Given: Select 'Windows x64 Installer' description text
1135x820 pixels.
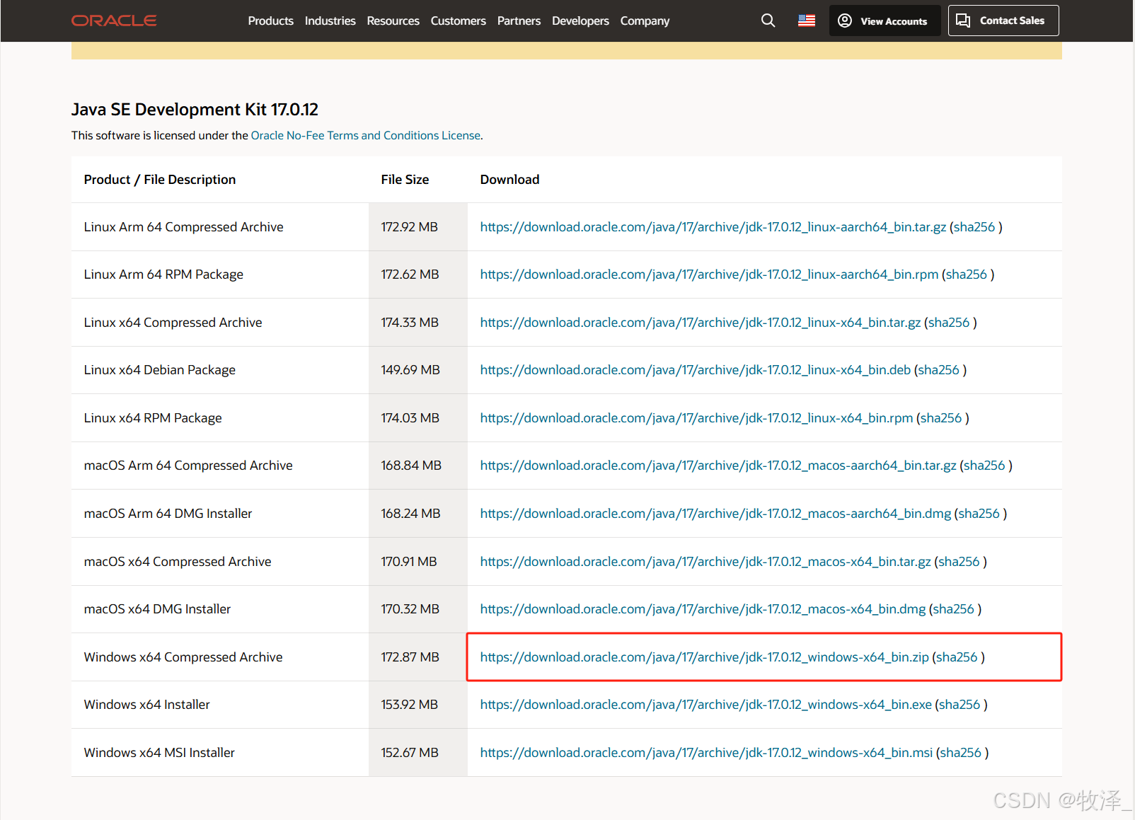Looking at the screenshot, I should click(x=146, y=705).
